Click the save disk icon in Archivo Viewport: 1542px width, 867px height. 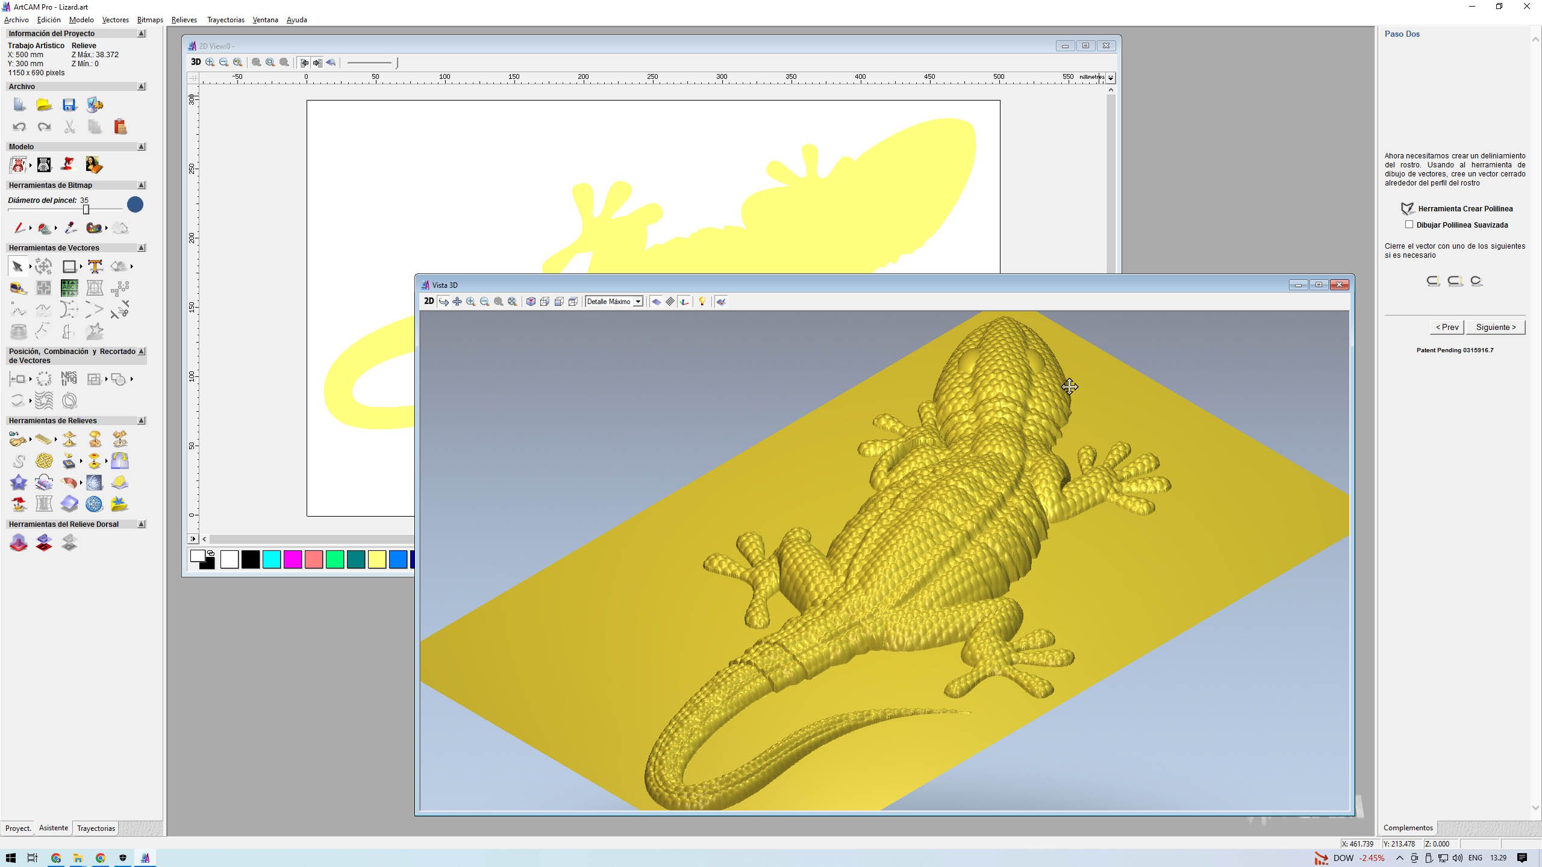69,105
